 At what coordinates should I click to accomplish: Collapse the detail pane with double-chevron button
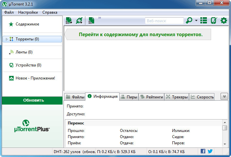(x=224, y=96)
